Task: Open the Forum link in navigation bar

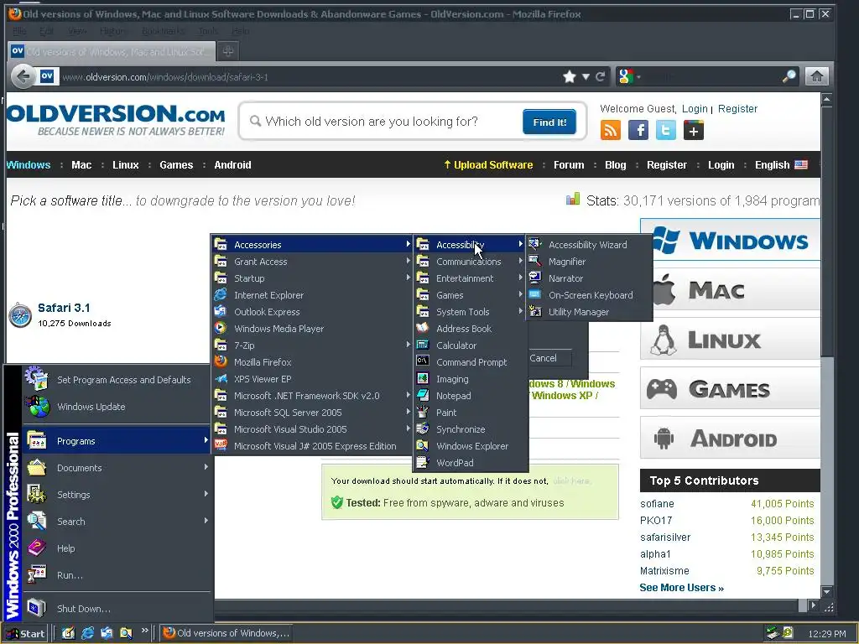Action: 569,165
